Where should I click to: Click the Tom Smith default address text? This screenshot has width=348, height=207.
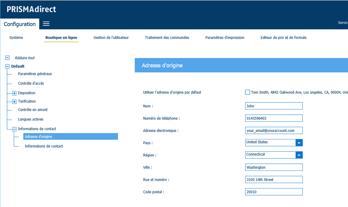[299, 92]
